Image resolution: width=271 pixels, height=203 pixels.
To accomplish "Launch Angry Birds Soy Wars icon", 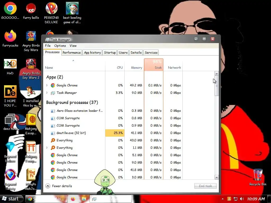I will (31, 41).
